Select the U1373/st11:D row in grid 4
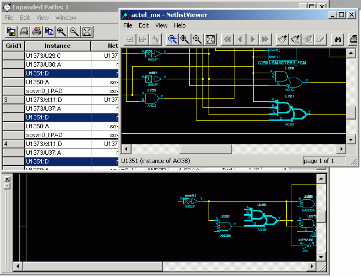This screenshot has width=361, height=277. (58, 144)
